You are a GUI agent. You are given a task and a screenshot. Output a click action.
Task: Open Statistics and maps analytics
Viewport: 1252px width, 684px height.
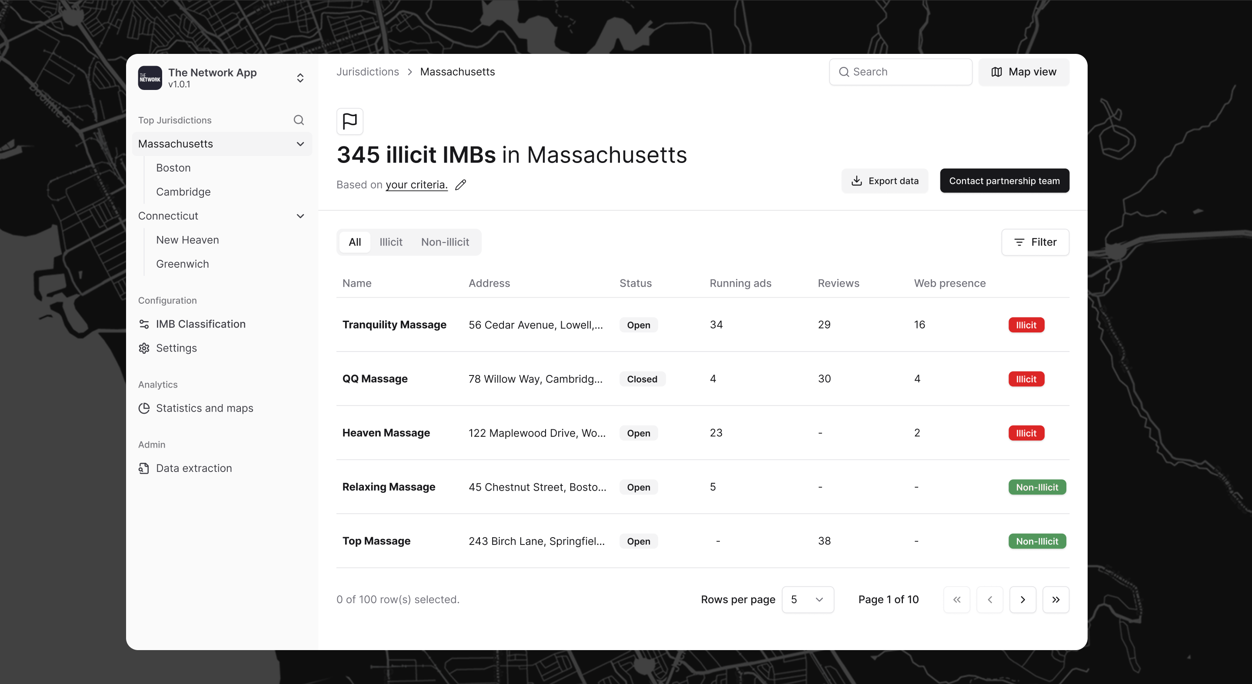pyautogui.click(x=204, y=408)
